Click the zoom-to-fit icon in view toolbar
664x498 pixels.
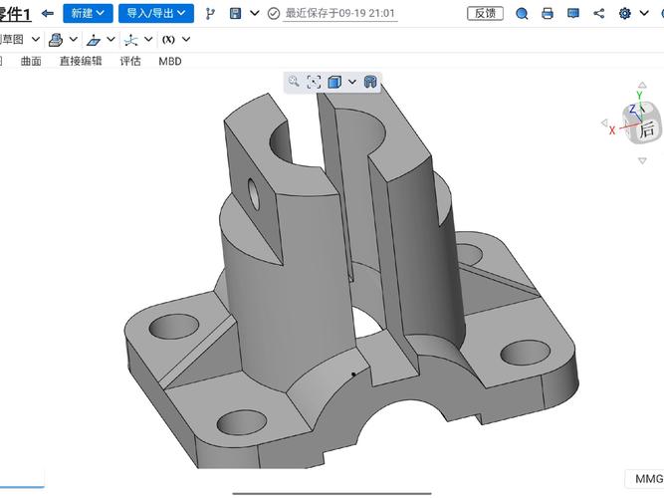(x=314, y=82)
